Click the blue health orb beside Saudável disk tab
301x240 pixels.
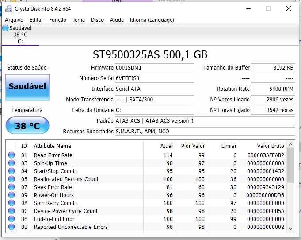coord(5,28)
